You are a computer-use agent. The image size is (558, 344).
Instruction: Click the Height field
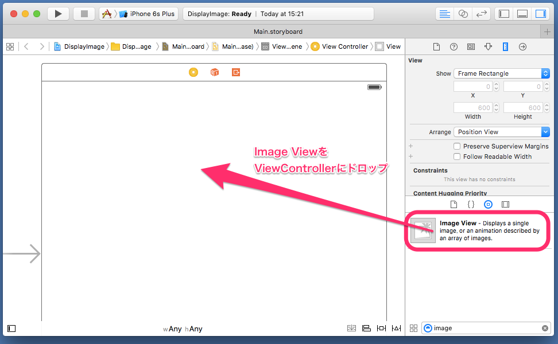coord(523,108)
